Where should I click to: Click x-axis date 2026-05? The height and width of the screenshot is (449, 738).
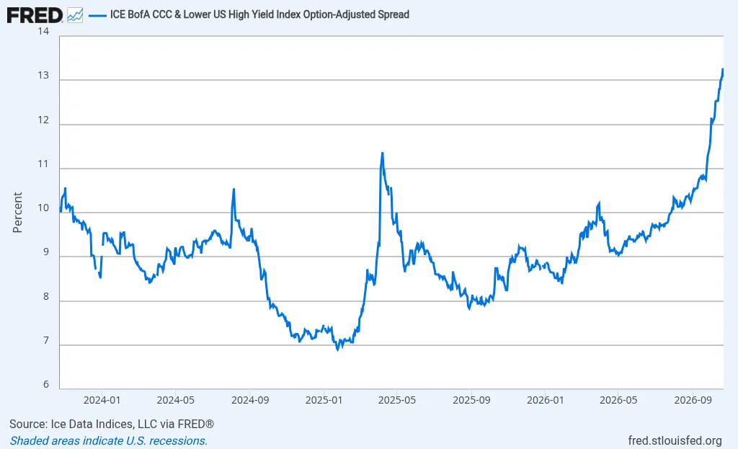click(618, 401)
